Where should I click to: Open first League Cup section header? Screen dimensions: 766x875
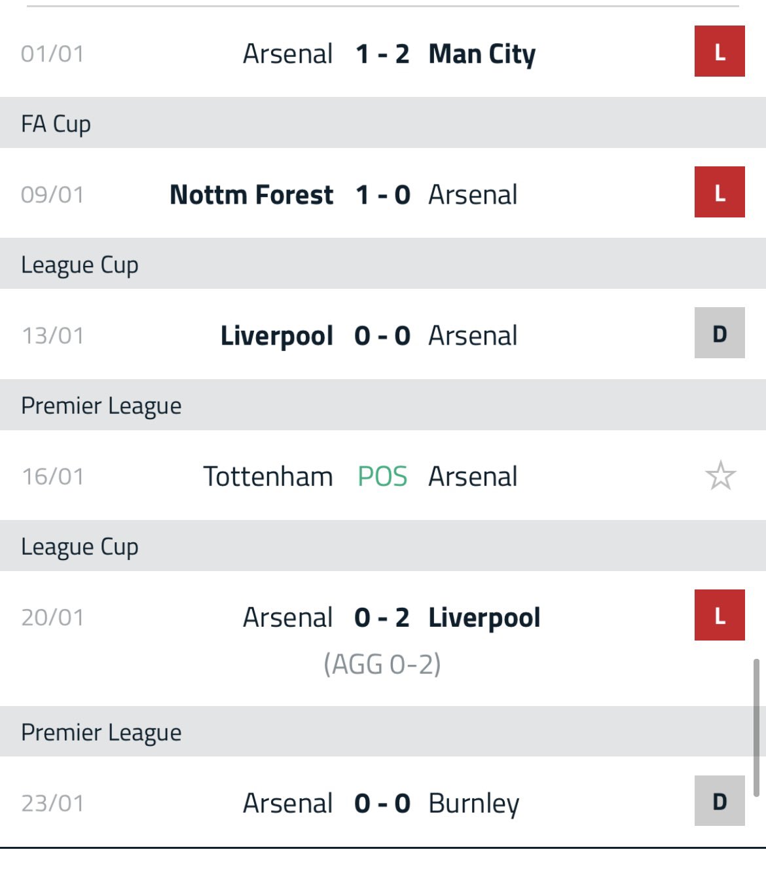383,263
